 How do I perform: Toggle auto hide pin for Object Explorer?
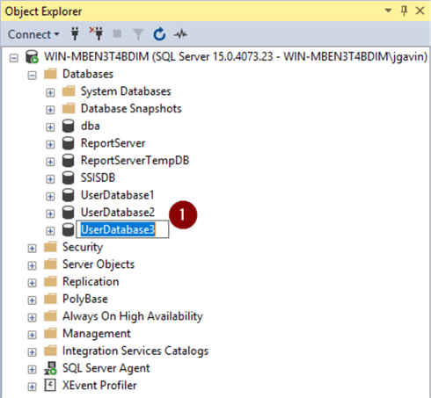click(x=404, y=11)
